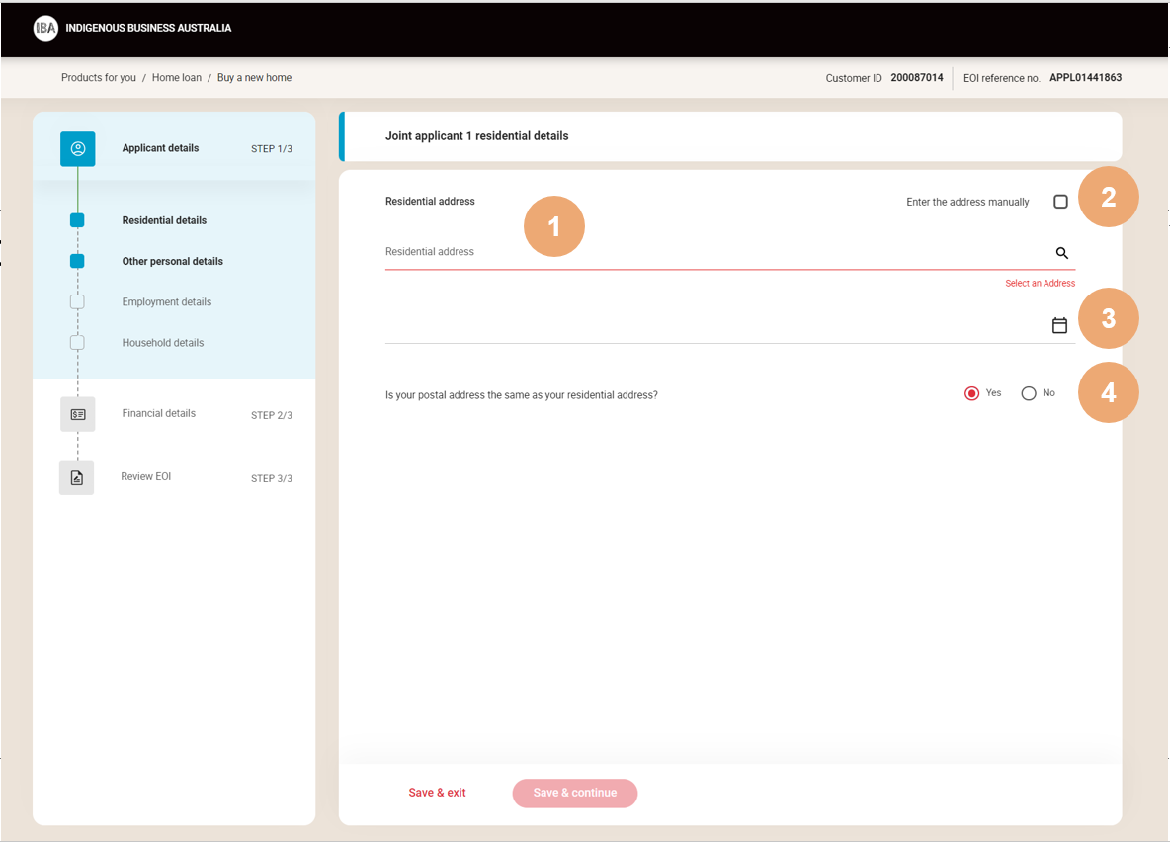The width and height of the screenshot is (1170, 842).
Task: Select the Residential details completed step marker
Action: point(77,219)
